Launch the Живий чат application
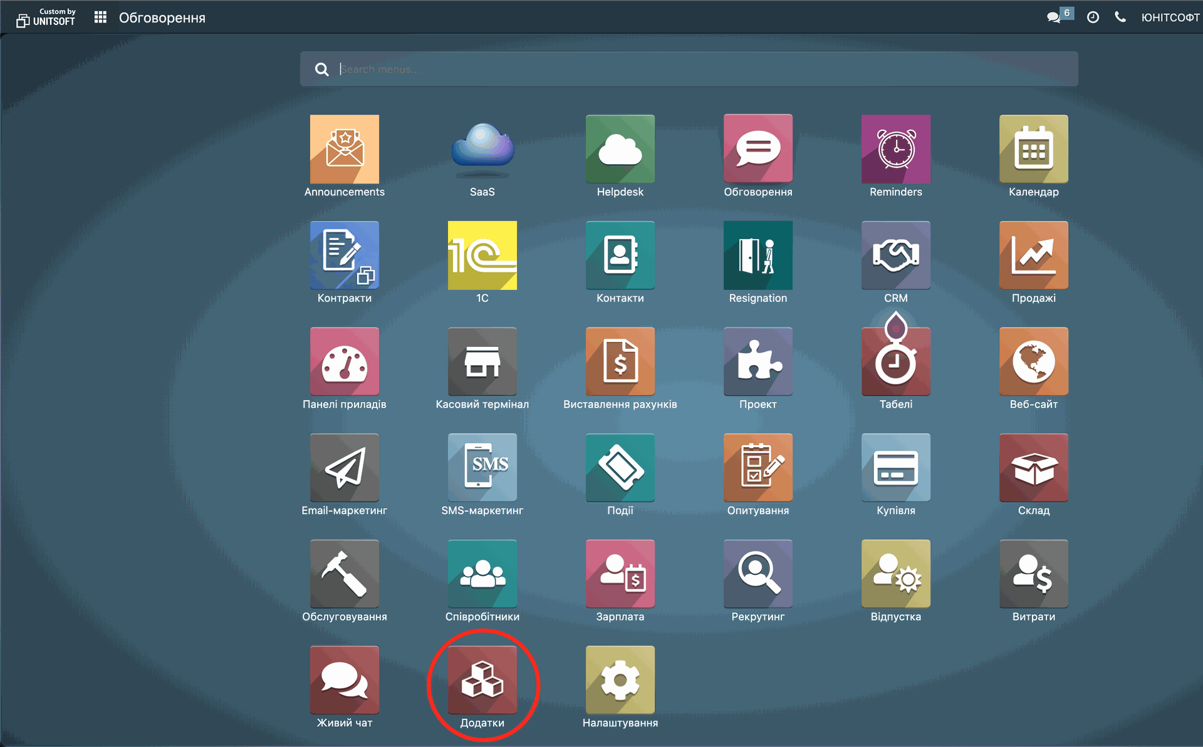Screen dimensions: 1203x747 click(344, 679)
